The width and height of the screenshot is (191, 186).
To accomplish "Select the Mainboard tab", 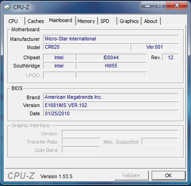I will point(61,20).
